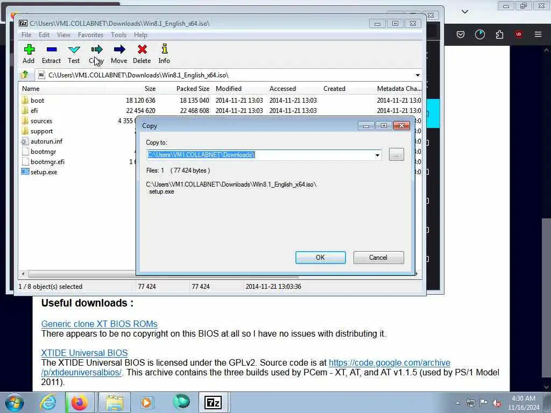Sort by Name column header
The image size is (551, 413).
pos(31,89)
